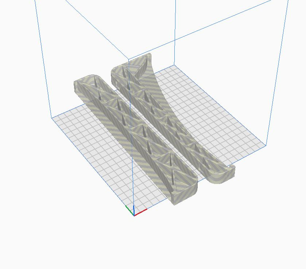
Task: Click the far back corner of the build plate
Action: click(x=174, y=66)
